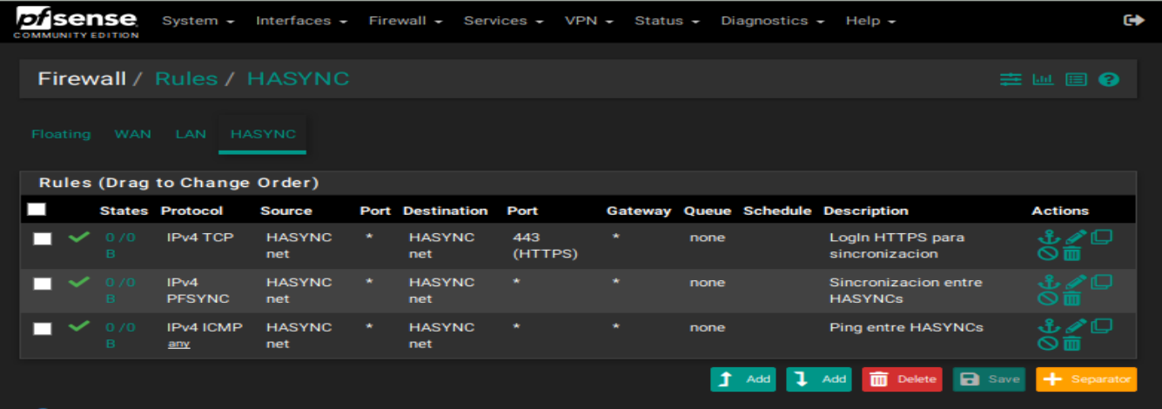Image resolution: width=1162 pixels, height=409 pixels.
Task: Click states 0/0 B of PFSYNC rule
Action: pos(120,291)
